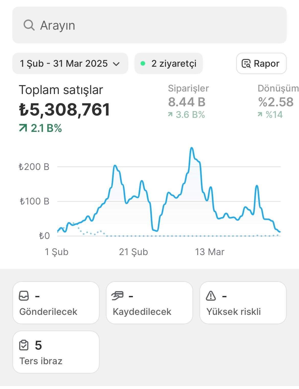Open the Yüksek riskli card
299x389 pixels.
click(243, 303)
